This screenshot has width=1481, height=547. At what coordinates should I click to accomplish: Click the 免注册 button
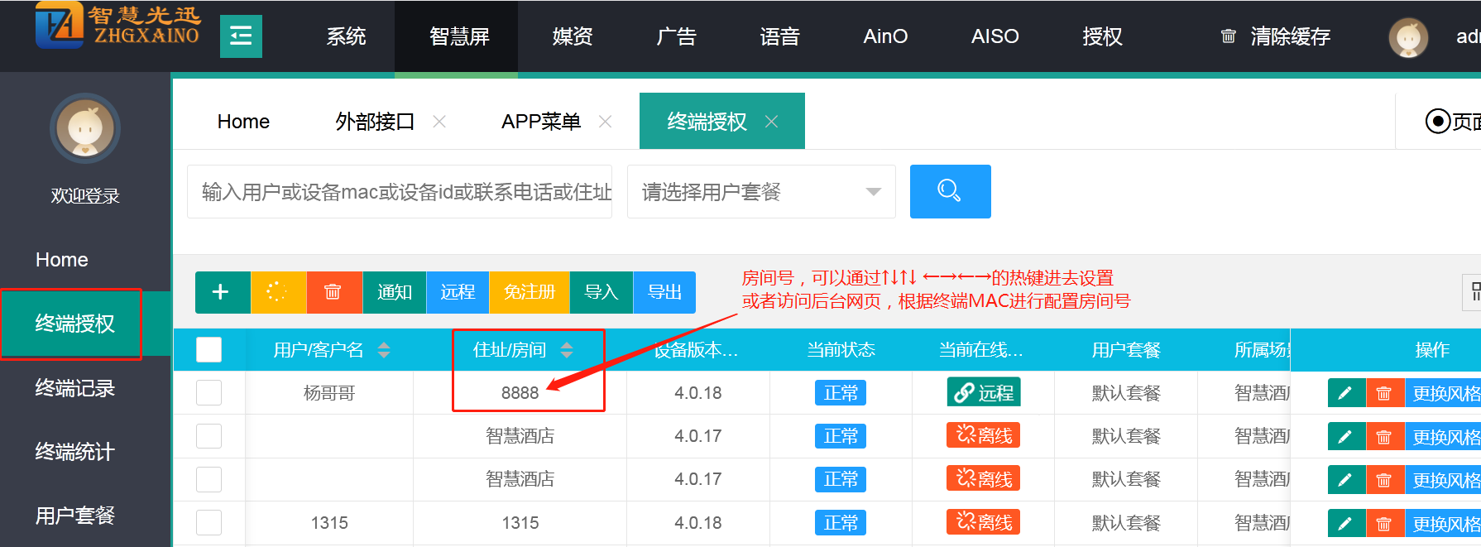tap(529, 292)
